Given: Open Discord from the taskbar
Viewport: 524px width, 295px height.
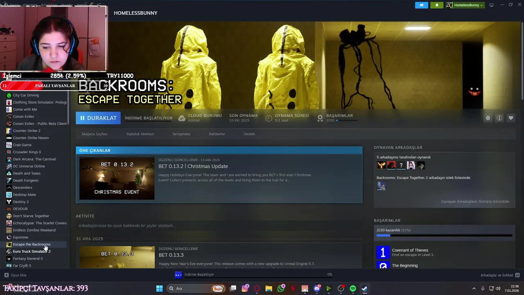Looking at the screenshot, I should pos(316,288).
